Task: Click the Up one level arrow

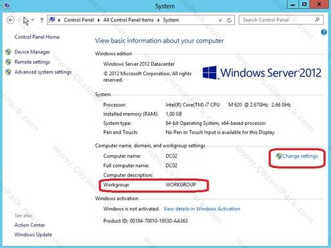Action: 42,20
